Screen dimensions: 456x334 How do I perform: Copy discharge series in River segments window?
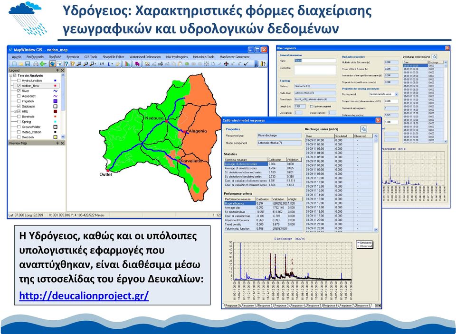(434, 56)
